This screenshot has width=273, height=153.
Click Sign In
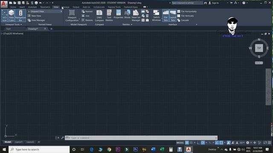pyautogui.click(x=214, y=3)
